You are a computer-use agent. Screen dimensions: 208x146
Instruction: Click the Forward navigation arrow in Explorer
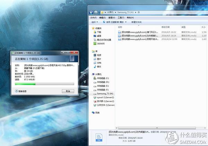(x=97, y=11)
